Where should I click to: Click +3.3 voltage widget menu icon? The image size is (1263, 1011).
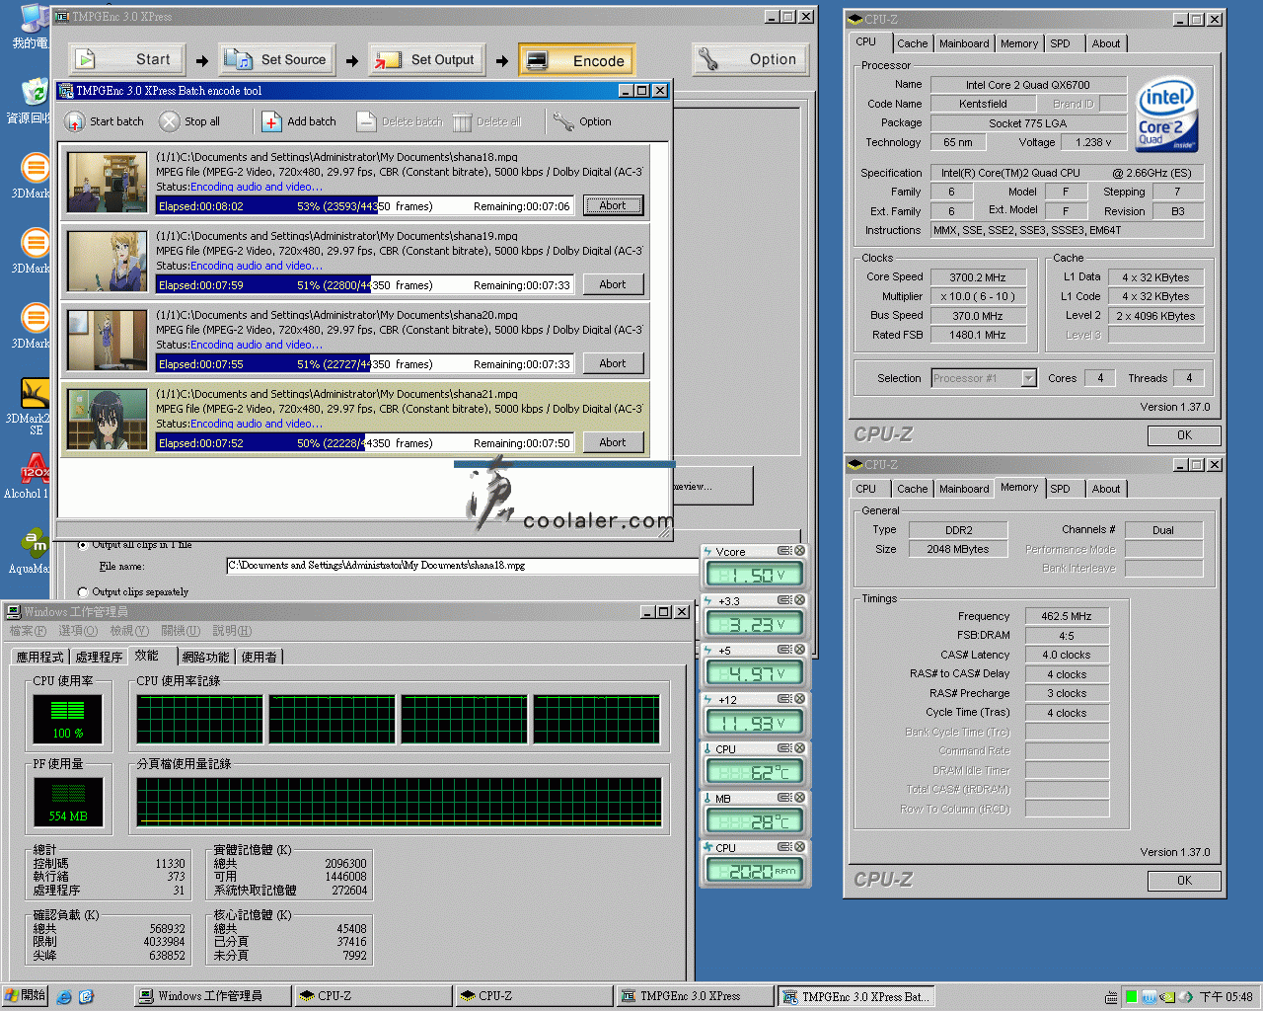(x=784, y=600)
